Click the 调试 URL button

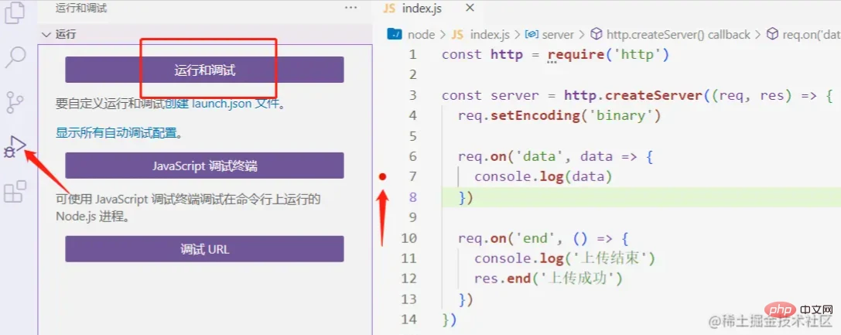click(204, 249)
